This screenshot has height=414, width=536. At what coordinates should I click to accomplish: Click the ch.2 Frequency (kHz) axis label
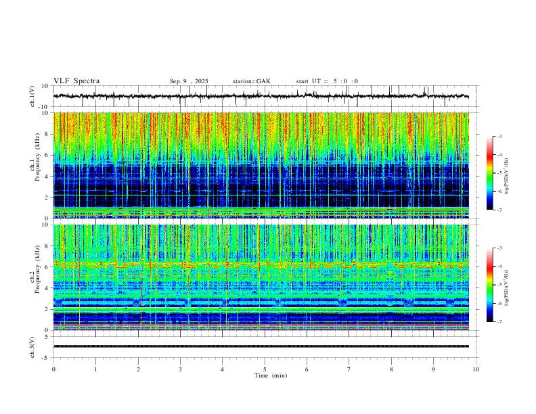(35, 269)
